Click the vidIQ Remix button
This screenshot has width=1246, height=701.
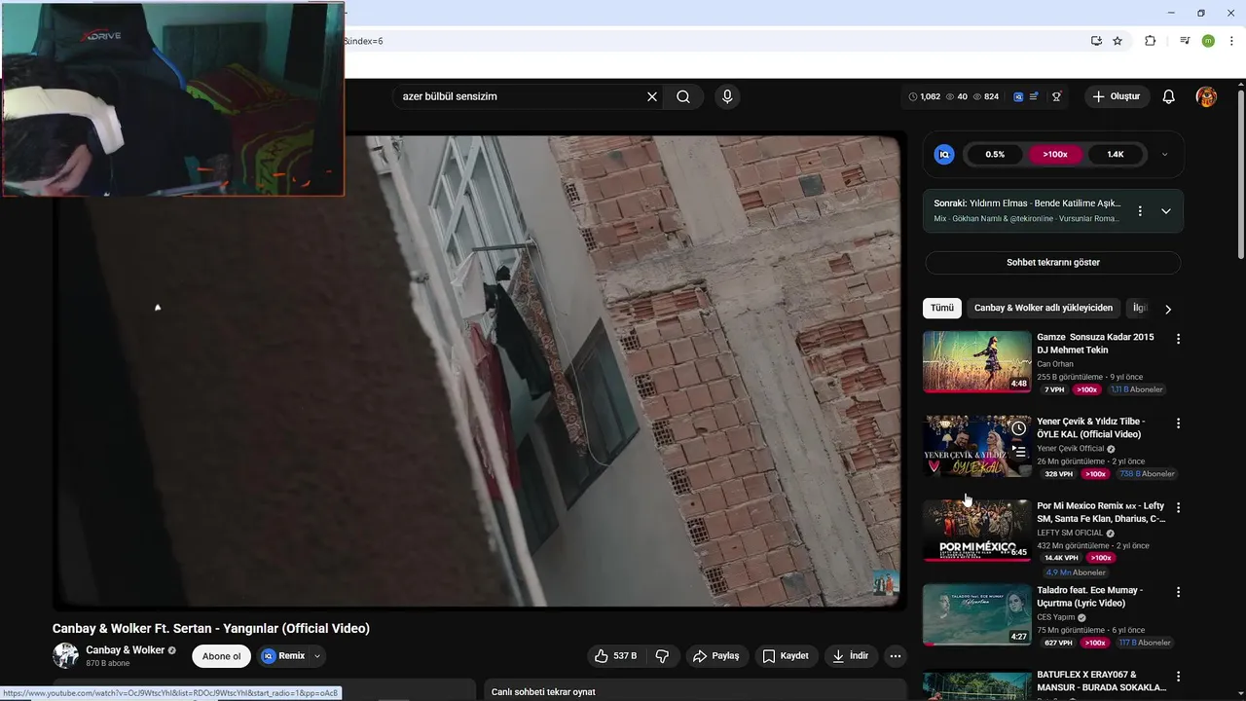[283, 656]
